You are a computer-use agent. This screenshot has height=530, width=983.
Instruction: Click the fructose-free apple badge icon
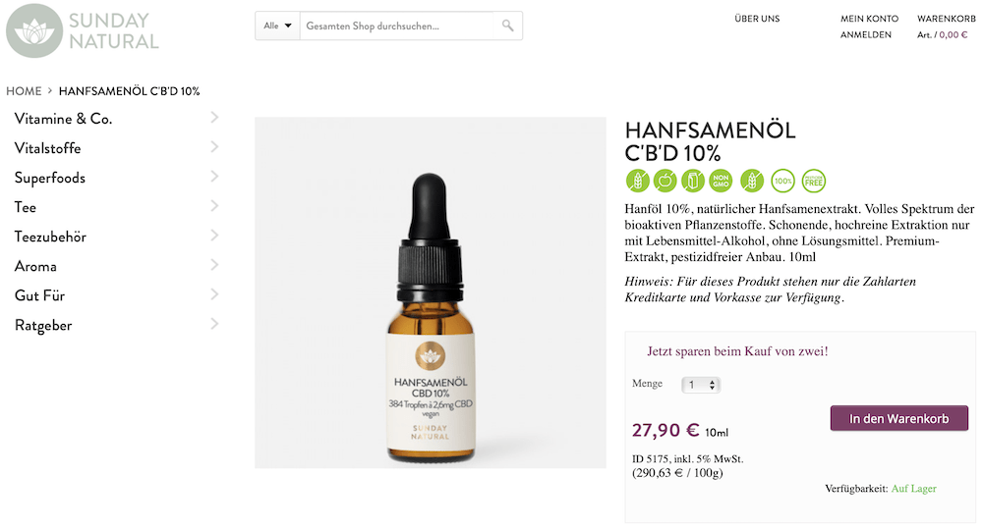click(x=665, y=181)
